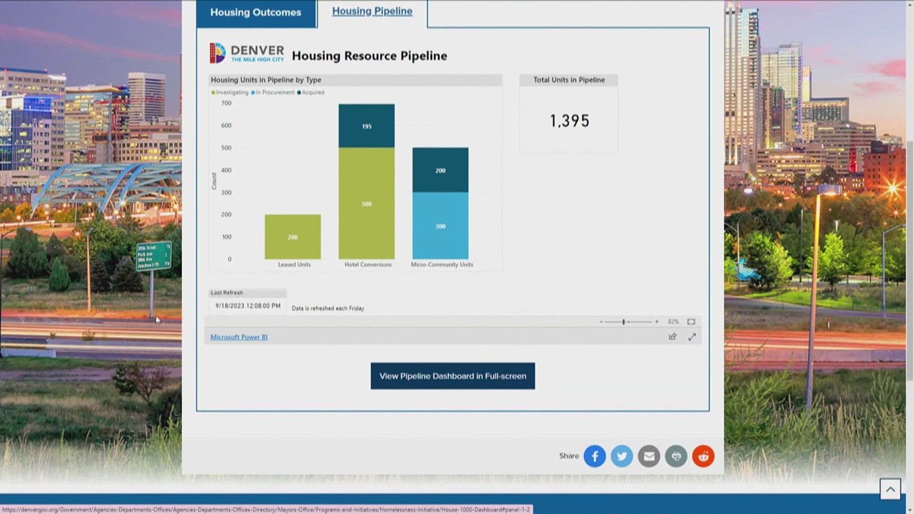The height and width of the screenshot is (514, 914).
Task: Switch to the Housing Outcomes tab
Action: (x=255, y=13)
